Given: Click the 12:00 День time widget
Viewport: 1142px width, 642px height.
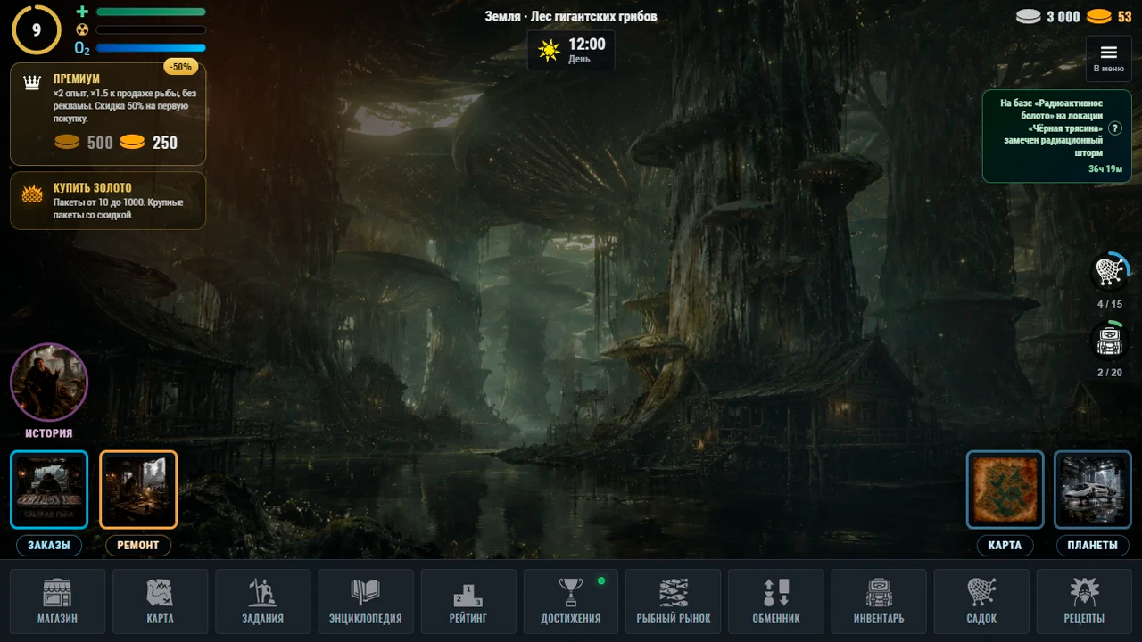Looking at the screenshot, I should click(x=571, y=50).
